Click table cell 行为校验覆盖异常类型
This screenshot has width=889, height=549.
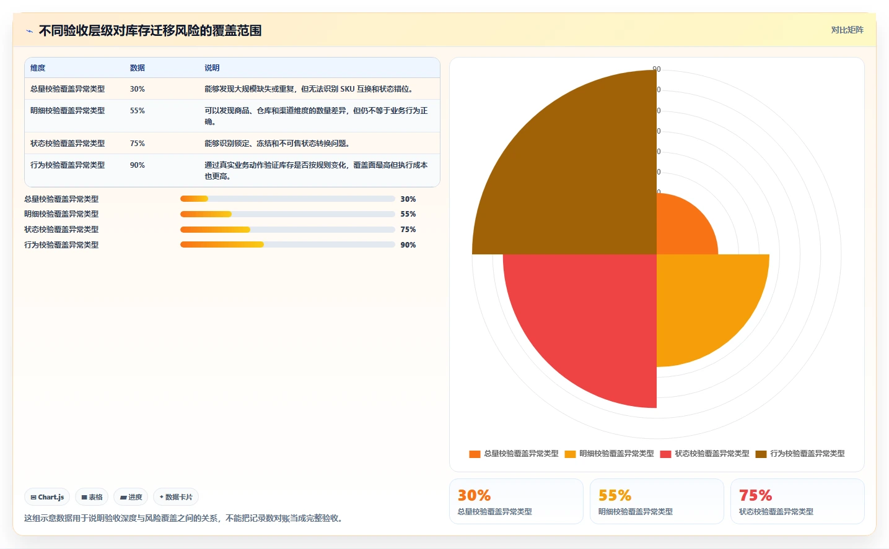(x=68, y=165)
